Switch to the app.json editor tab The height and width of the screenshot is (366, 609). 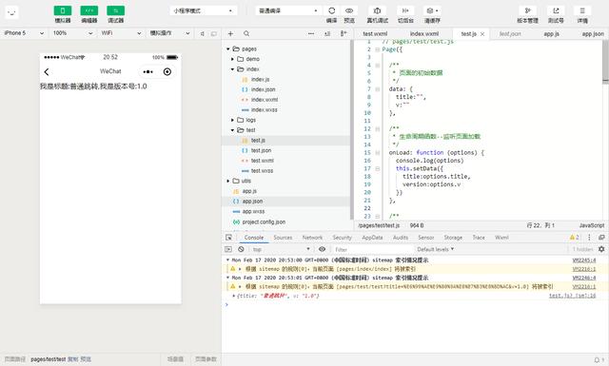coord(593,34)
